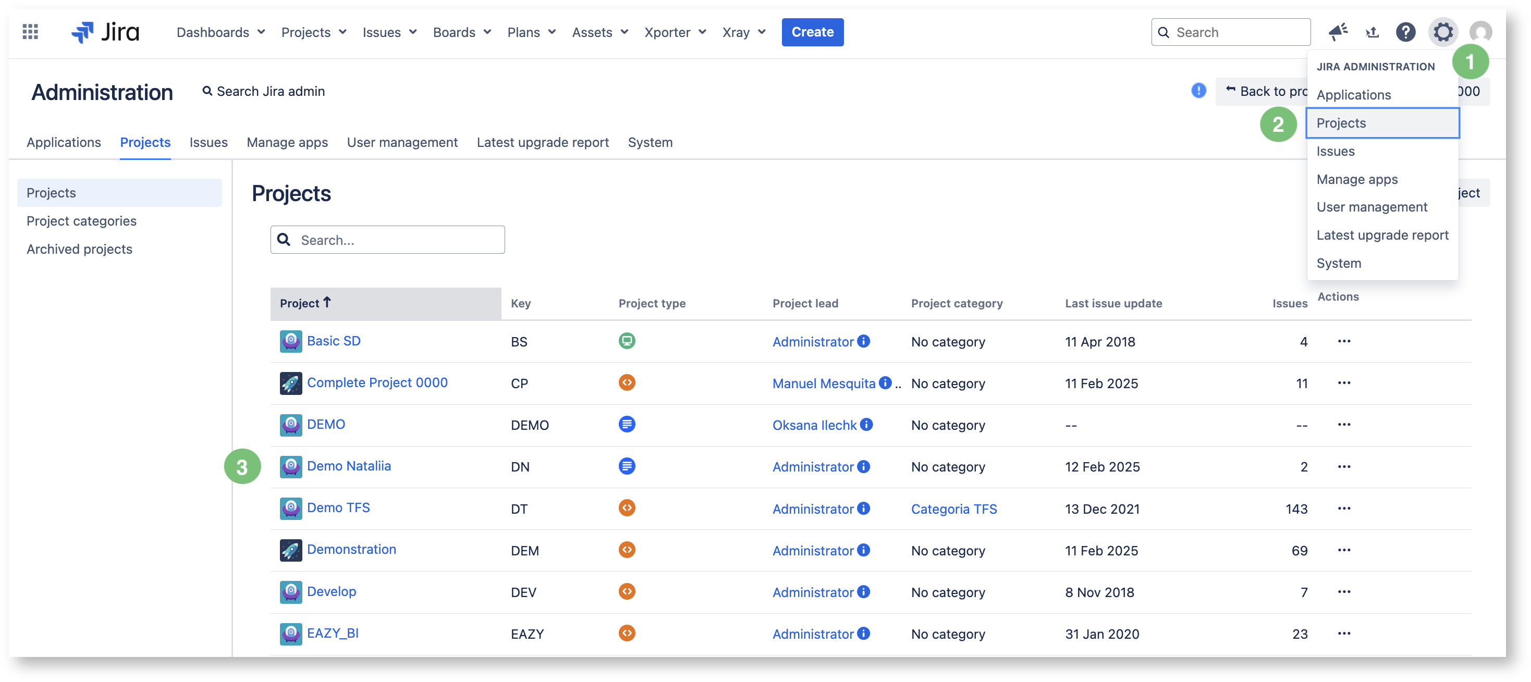The height and width of the screenshot is (682, 1531).
Task: Switch to the Issues admin tab
Action: coord(208,142)
